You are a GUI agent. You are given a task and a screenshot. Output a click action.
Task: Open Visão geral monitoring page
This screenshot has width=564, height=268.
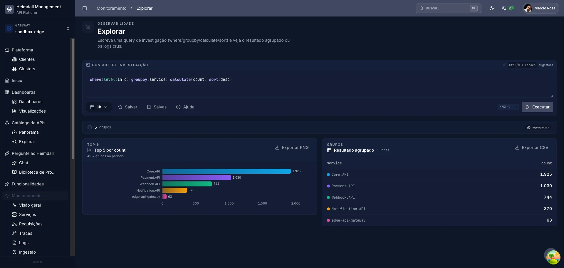point(30,205)
